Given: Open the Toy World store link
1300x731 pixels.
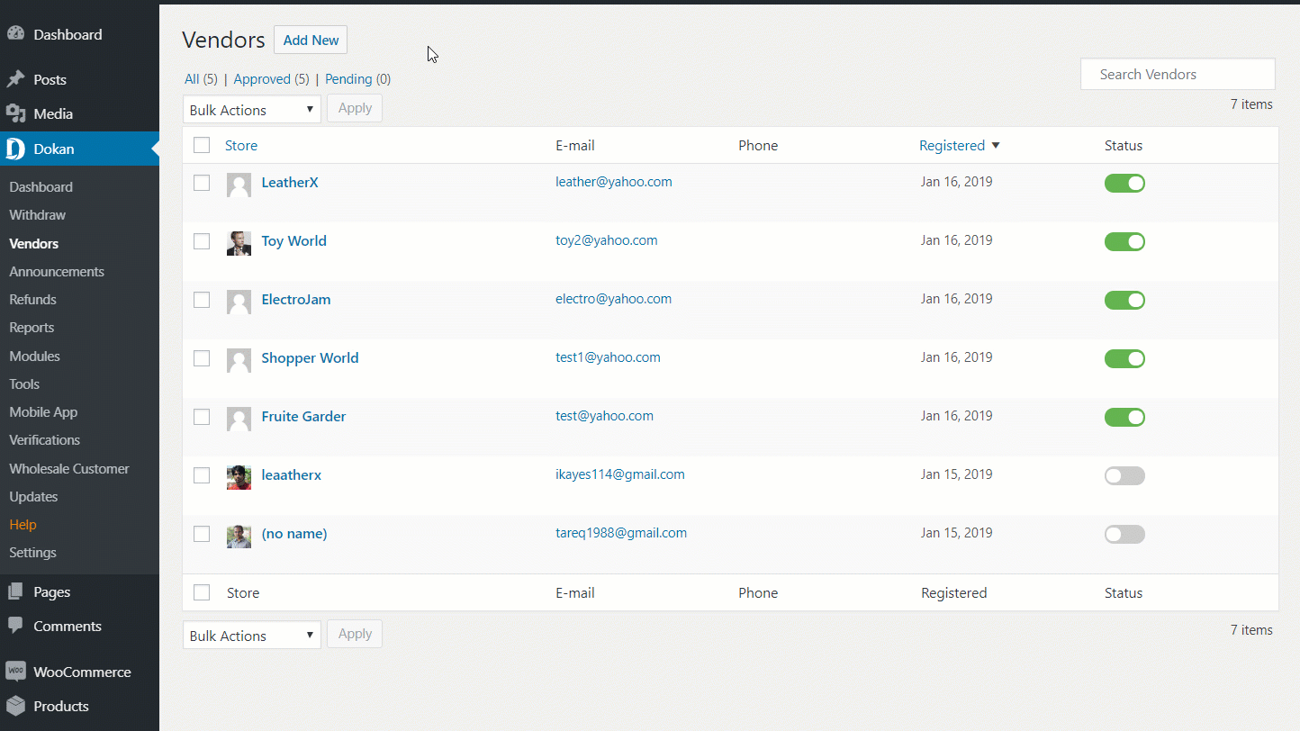Looking at the screenshot, I should pyautogui.click(x=293, y=241).
